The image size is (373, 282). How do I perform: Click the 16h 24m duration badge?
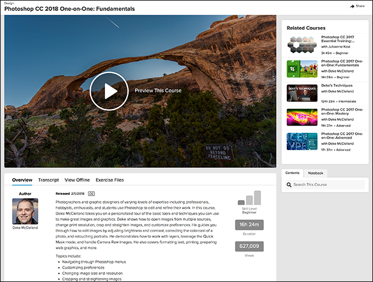(249, 225)
